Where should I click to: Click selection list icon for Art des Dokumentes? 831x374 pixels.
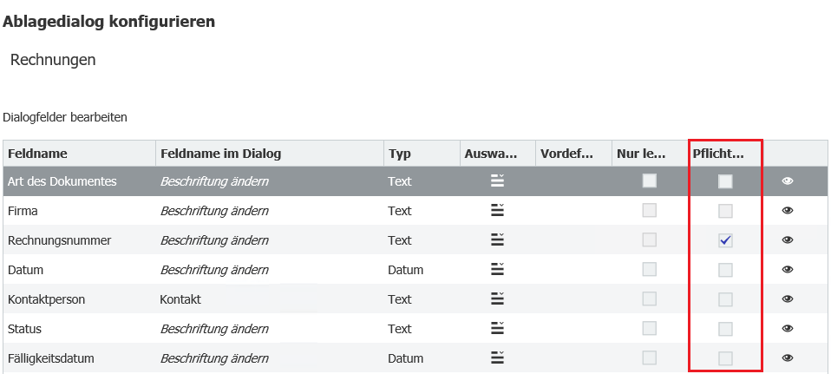497,180
